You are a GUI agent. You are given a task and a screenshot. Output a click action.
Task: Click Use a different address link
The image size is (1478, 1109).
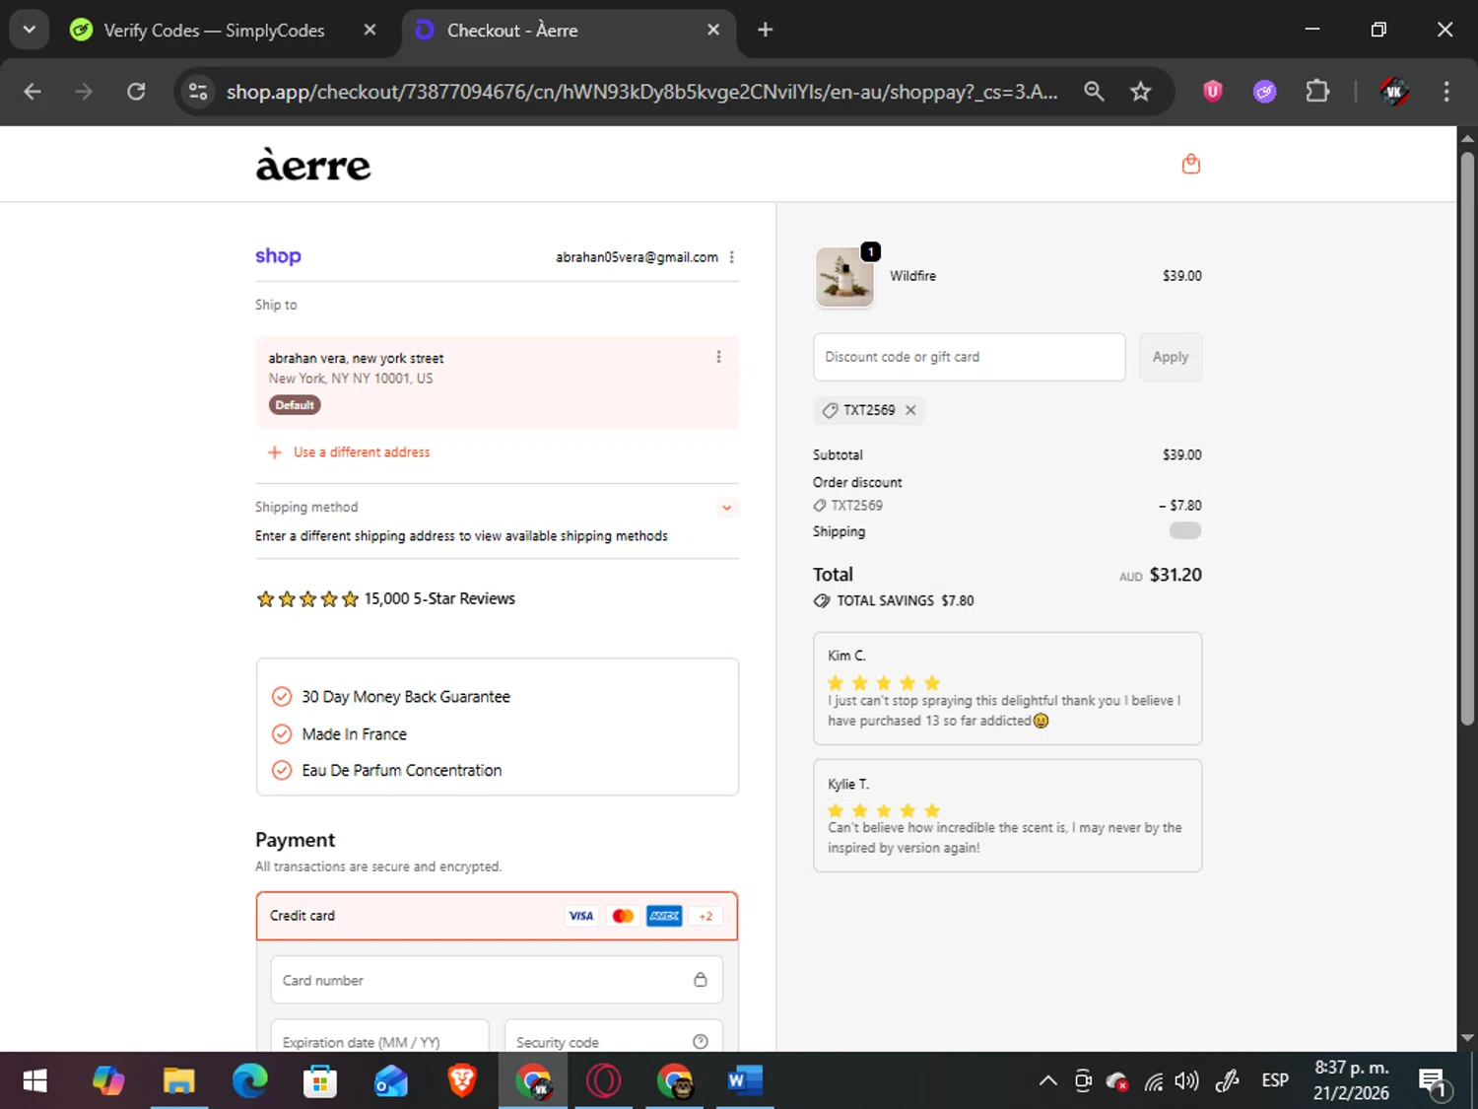[x=362, y=452]
